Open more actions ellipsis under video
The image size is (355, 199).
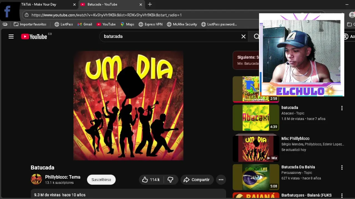[221, 180]
